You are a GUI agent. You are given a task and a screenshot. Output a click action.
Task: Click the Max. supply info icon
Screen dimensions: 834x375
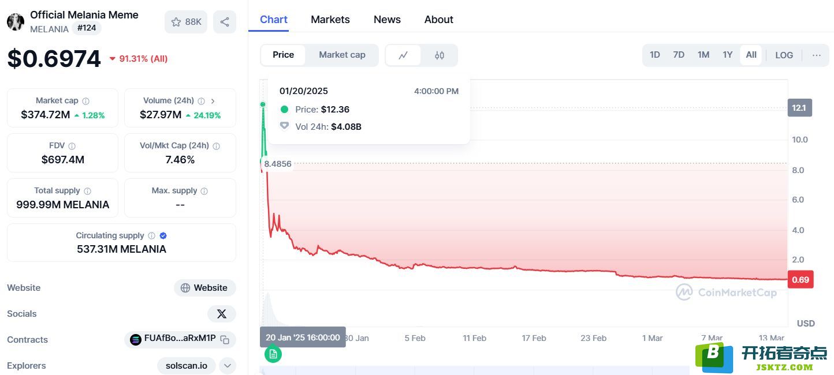204,191
